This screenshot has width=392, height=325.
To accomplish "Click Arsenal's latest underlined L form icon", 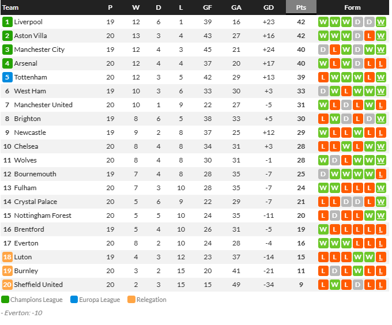I will [x=380, y=63].
